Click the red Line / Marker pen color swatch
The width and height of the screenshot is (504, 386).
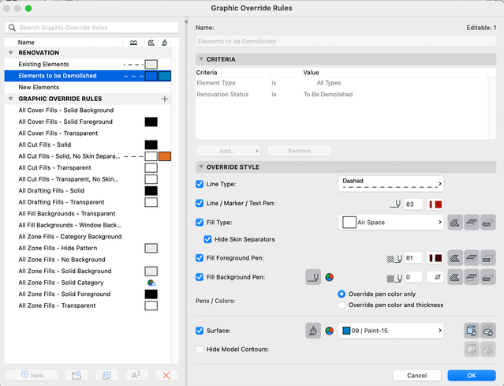tap(435, 204)
